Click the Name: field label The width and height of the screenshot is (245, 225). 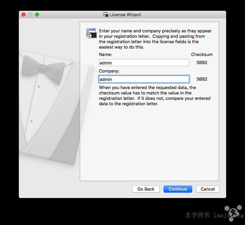tap(105, 55)
